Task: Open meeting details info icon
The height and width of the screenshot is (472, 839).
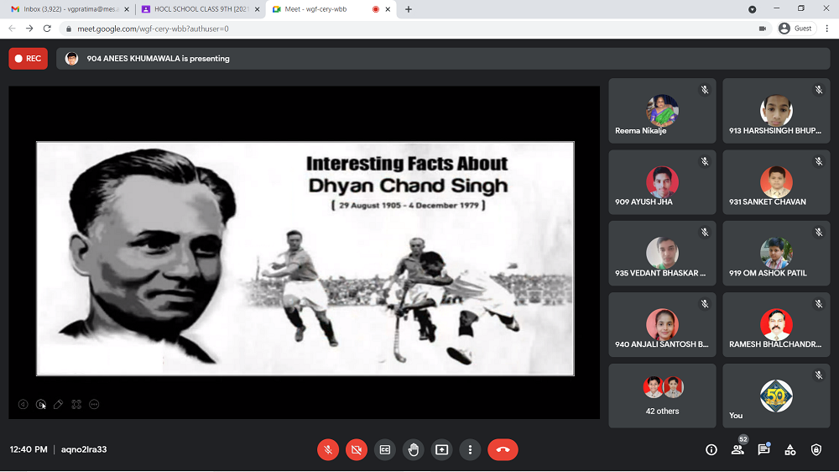Action: (711, 450)
